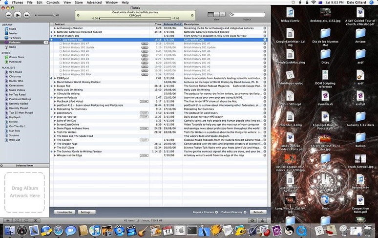Image resolution: width=378 pixels, height=238 pixels.
Task: Open the Controls menu
Action: 53,2
